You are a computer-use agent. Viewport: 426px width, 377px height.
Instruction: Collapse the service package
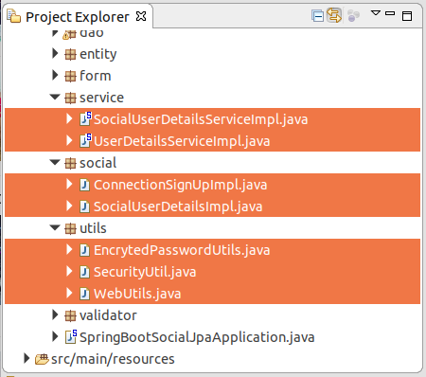click(x=55, y=97)
